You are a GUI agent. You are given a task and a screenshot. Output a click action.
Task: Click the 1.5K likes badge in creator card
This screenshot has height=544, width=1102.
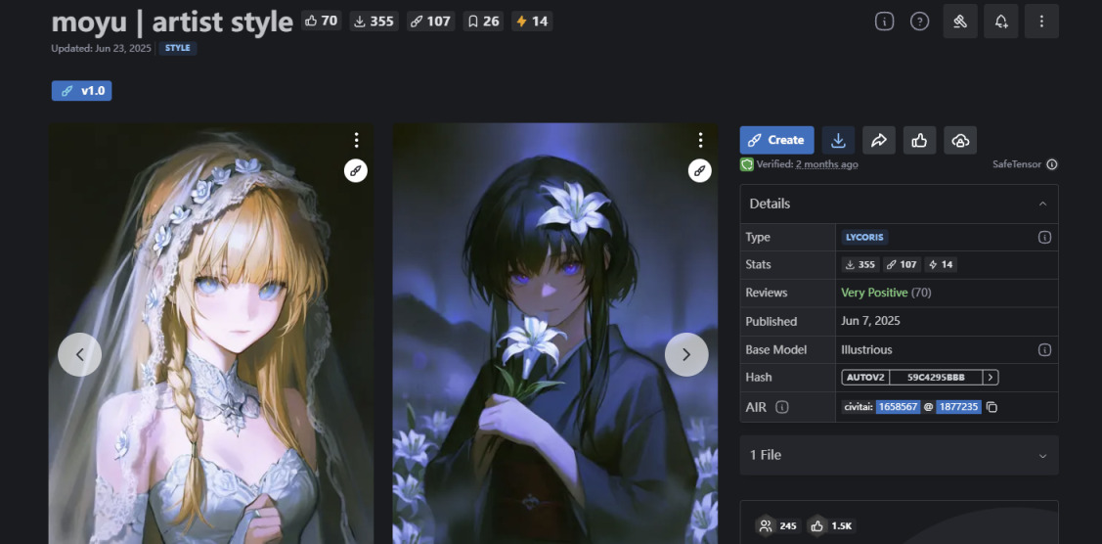[831, 525]
